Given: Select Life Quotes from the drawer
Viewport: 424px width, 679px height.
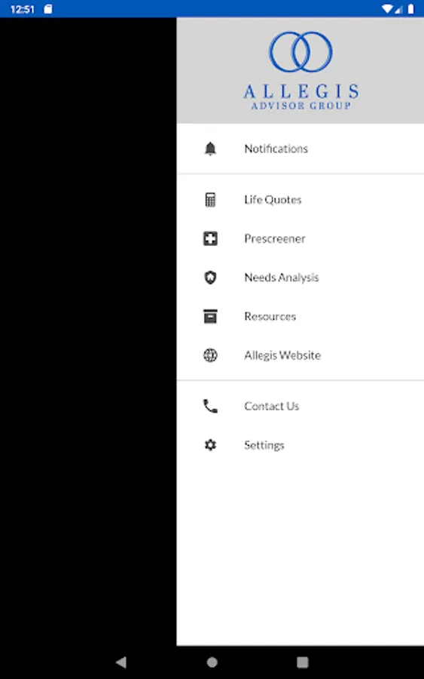Looking at the screenshot, I should (x=300, y=200).
